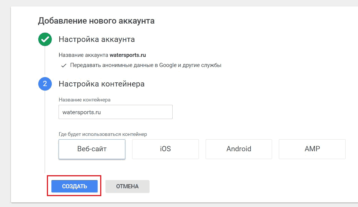358x207 pixels.
Task: Click the Передавать анонимные данные option text
Action: pyautogui.click(x=146, y=66)
